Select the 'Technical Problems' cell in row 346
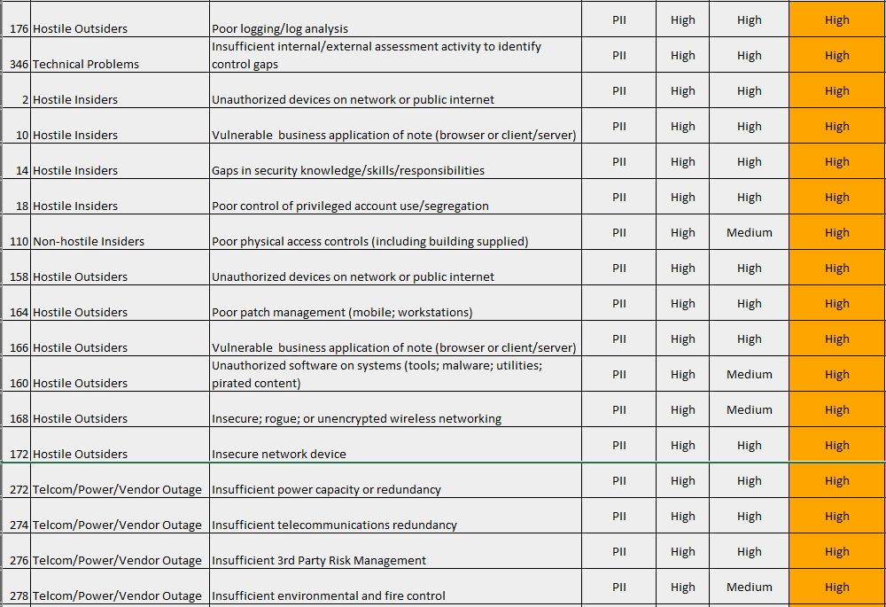Image resolution: width=886 pixels, height=607 pixels. click(x=120, y=55)
